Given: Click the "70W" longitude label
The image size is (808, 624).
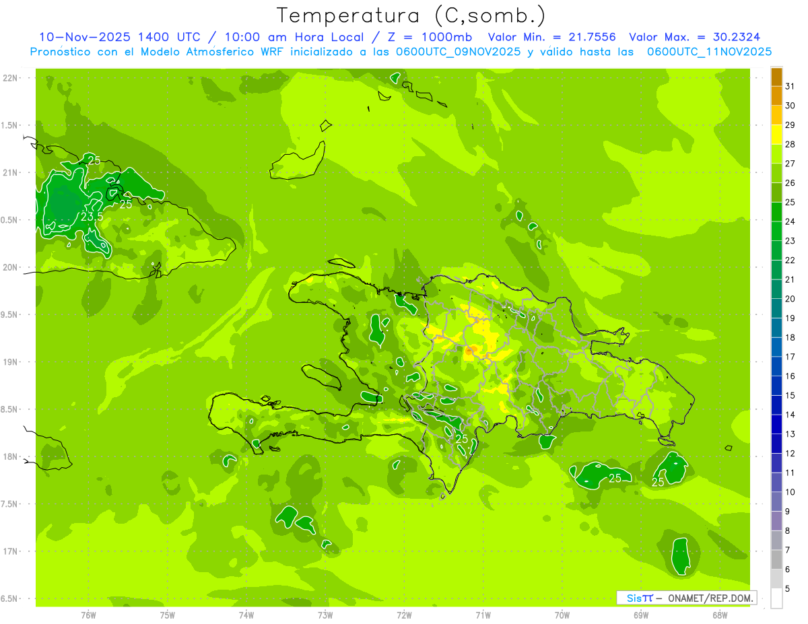Looking at the screenshot, I should tap(562, 615).
